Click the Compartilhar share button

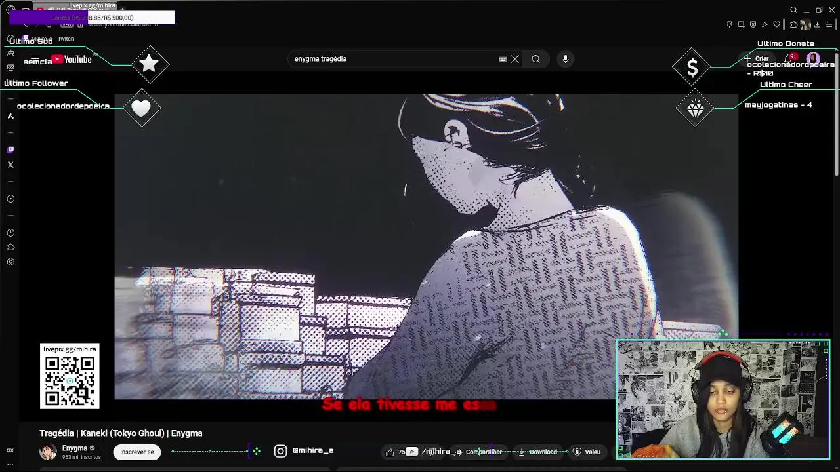(478, 452)
